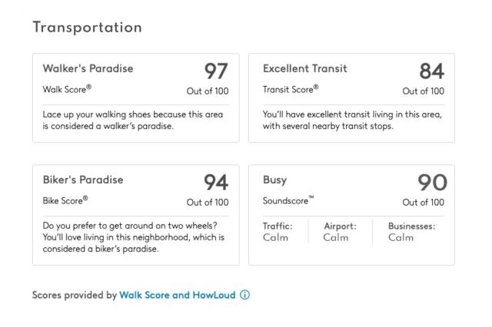Click the 90 soundscore number

pos(431,184)
